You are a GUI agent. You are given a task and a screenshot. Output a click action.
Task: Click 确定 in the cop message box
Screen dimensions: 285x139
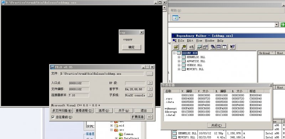tap(131, 47)
